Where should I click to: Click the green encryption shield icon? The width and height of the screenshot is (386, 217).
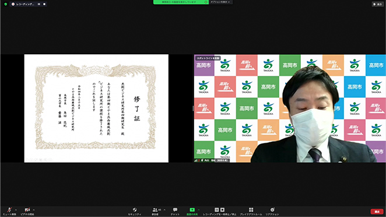6,4
